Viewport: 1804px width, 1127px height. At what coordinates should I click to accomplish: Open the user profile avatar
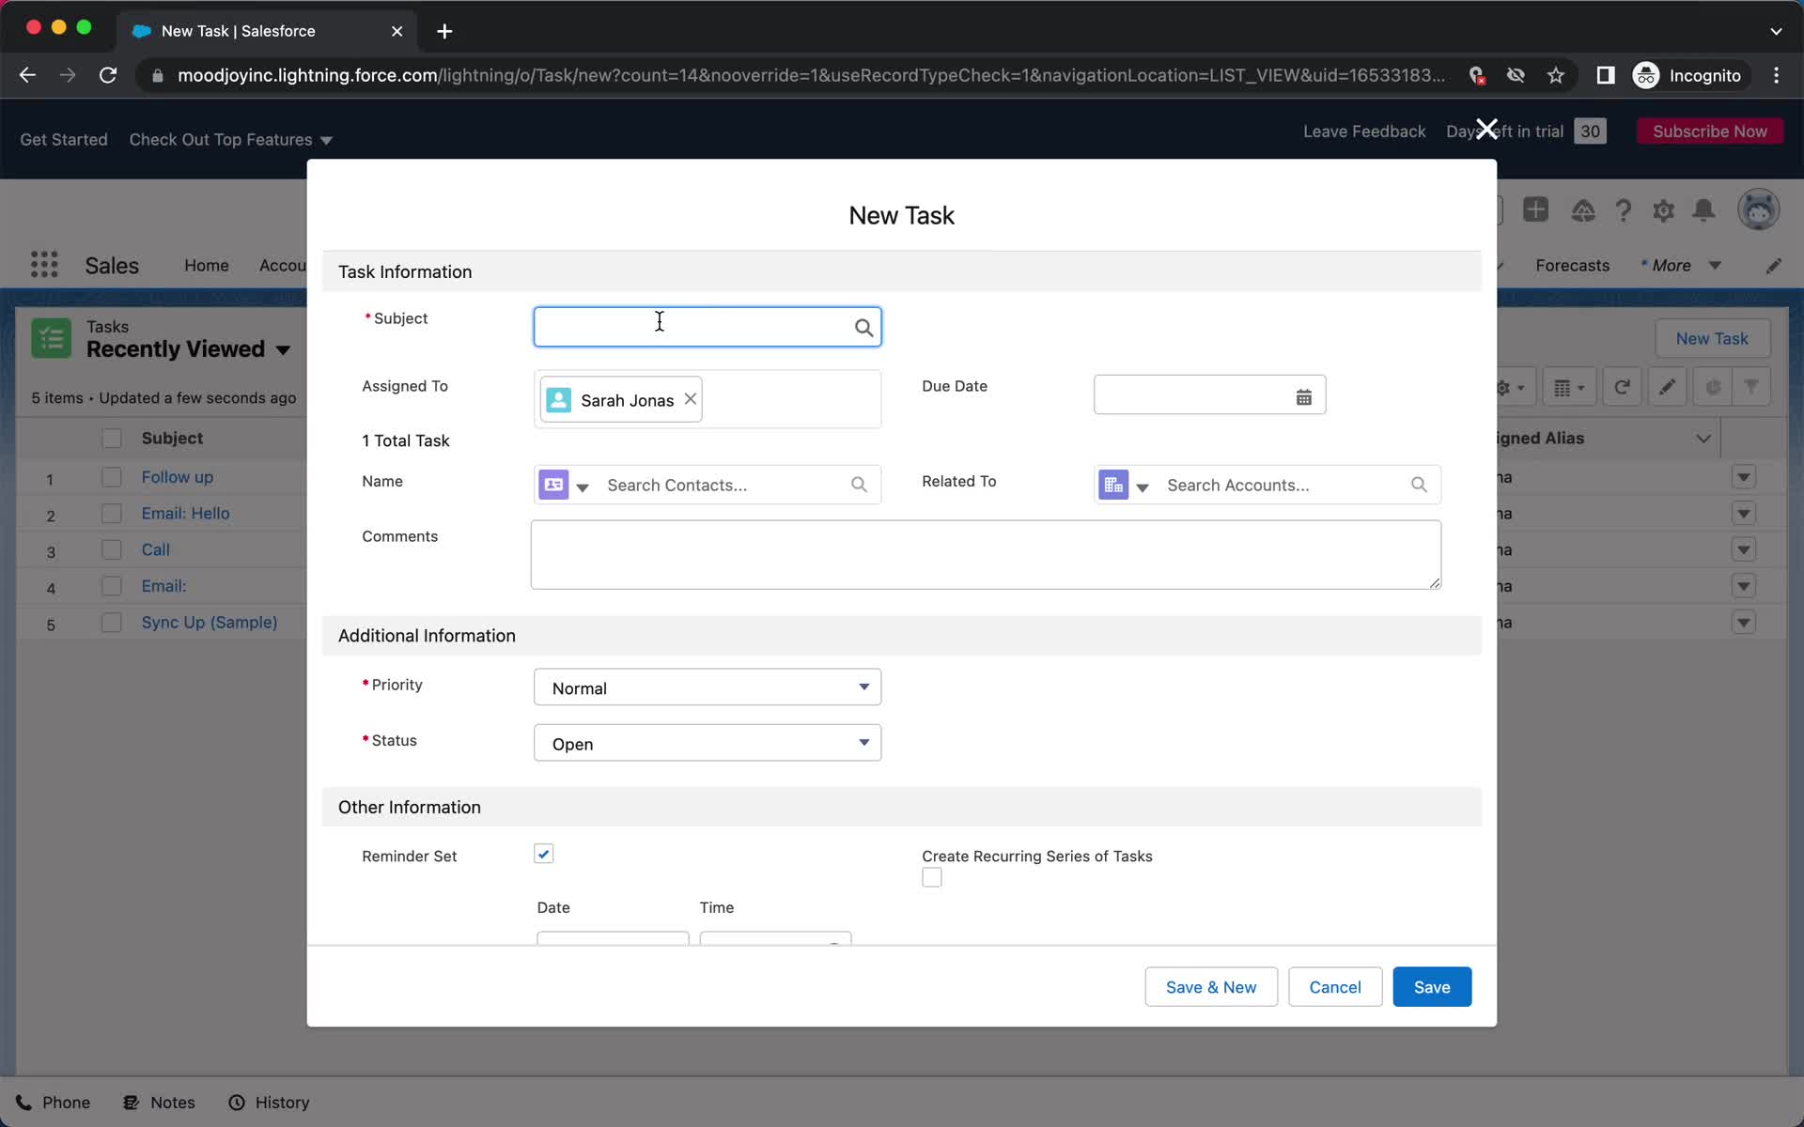coord(1758,209)
